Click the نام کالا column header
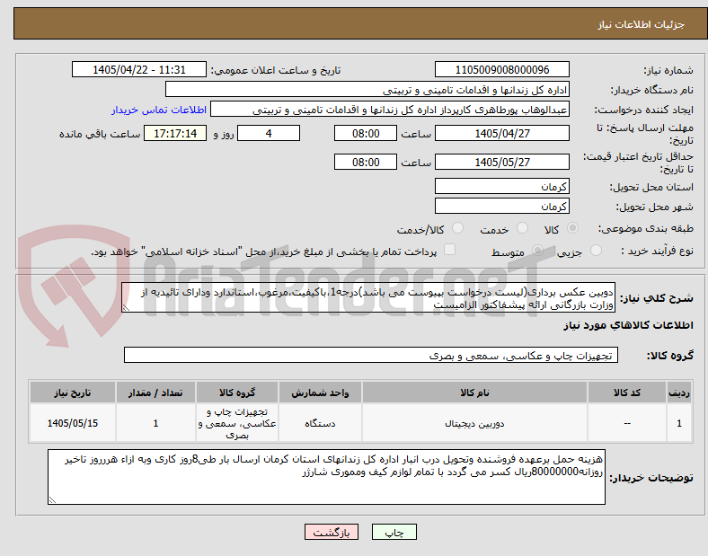Viewport: 708px width, 556px height. pos(474,393)
